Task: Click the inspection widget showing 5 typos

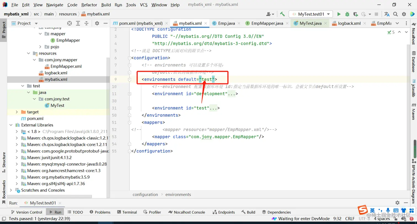Action: pyautogui.click(x=391, y=32)
